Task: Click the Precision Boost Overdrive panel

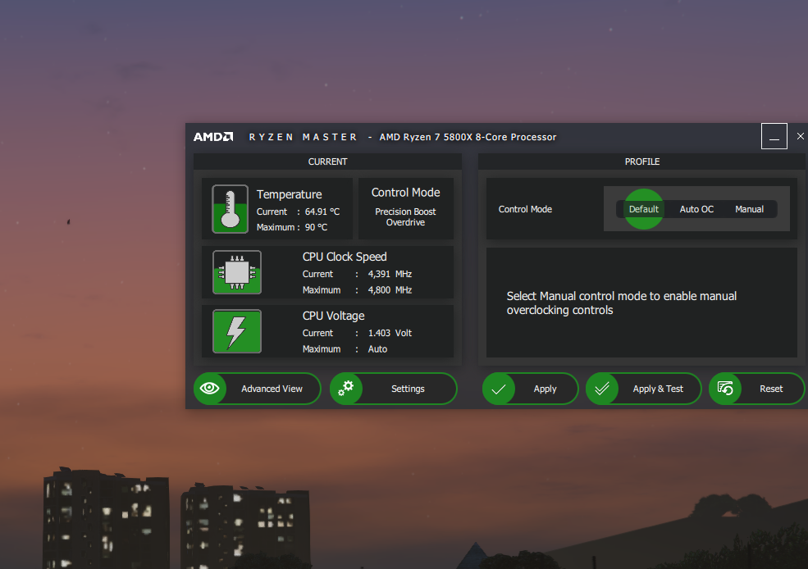Action: point(405,209)
